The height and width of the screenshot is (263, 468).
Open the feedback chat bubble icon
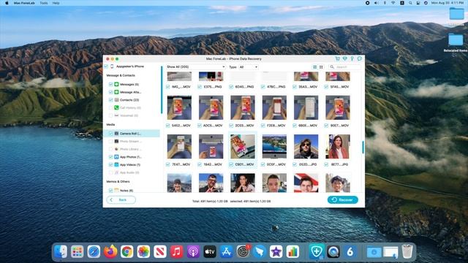coord(359,58)
